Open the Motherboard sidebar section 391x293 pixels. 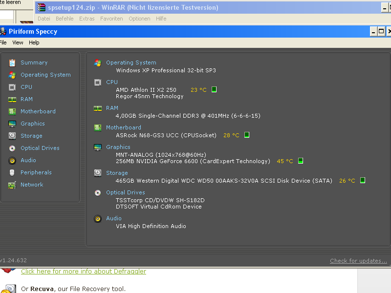click(x=38, y=111)
